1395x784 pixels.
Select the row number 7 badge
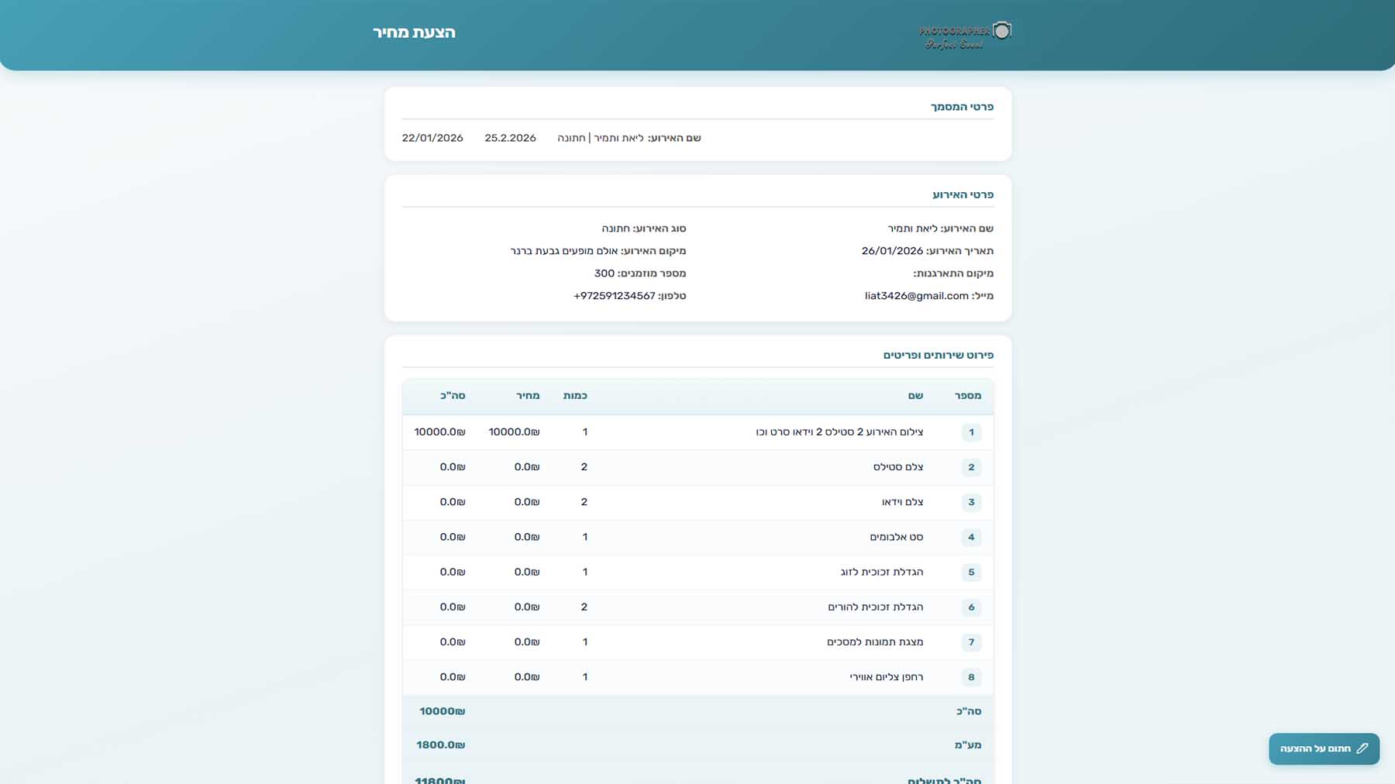pyautogui.click(x=971, y=642)
